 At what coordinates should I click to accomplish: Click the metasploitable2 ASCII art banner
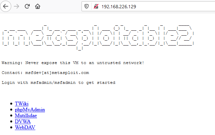pyautogui.click(x=98, y=37)
